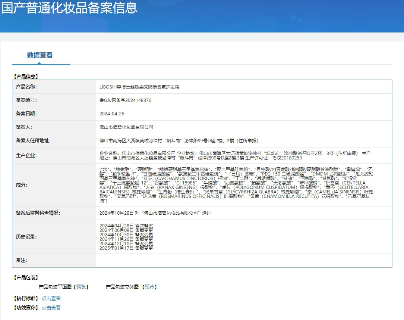
Task: Select filing number 粤G妆网备字2024148370
Action: (126, 100)
